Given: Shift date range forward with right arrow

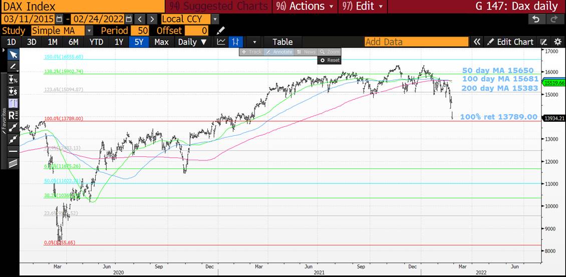Looking at the screenshot, I should (x=152, y=19).
